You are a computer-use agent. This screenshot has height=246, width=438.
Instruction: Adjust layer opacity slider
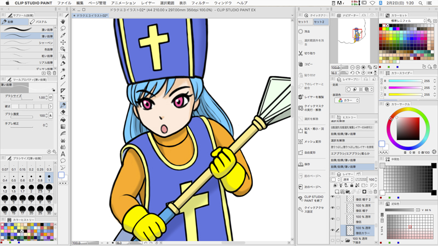pyautogui.click(x=361, y=180)
